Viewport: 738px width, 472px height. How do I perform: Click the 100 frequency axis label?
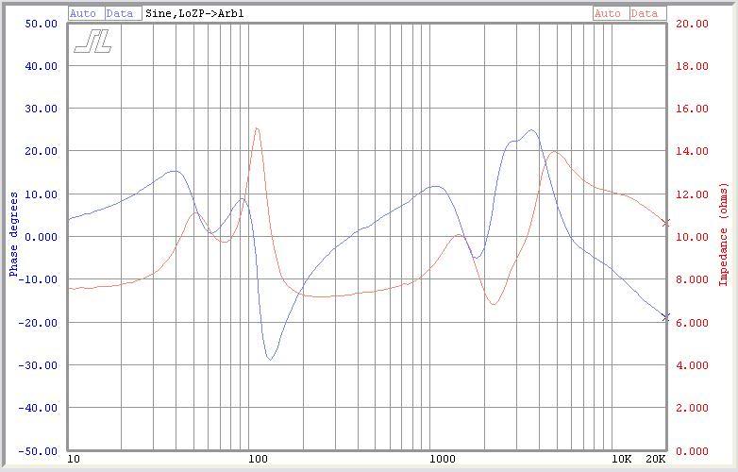[259, 460]
